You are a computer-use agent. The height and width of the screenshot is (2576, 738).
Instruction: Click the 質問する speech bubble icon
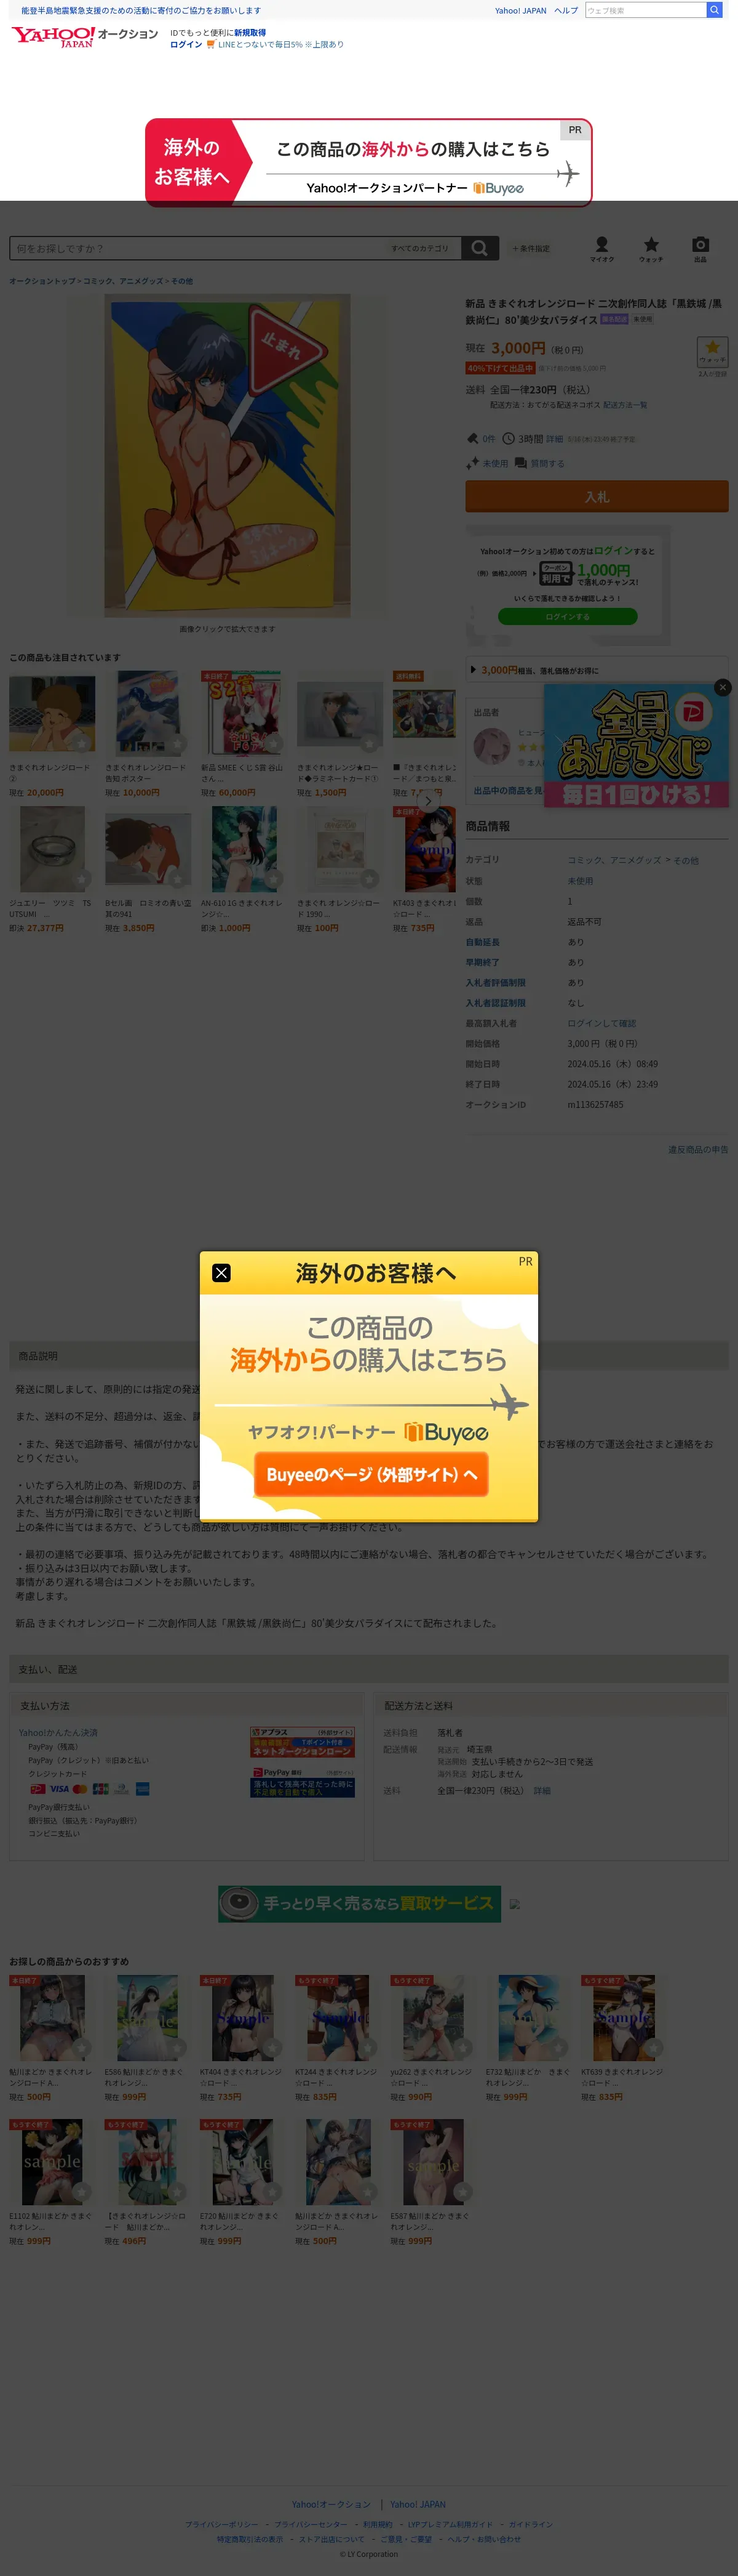pyautogui.click(x=520, y=463)
